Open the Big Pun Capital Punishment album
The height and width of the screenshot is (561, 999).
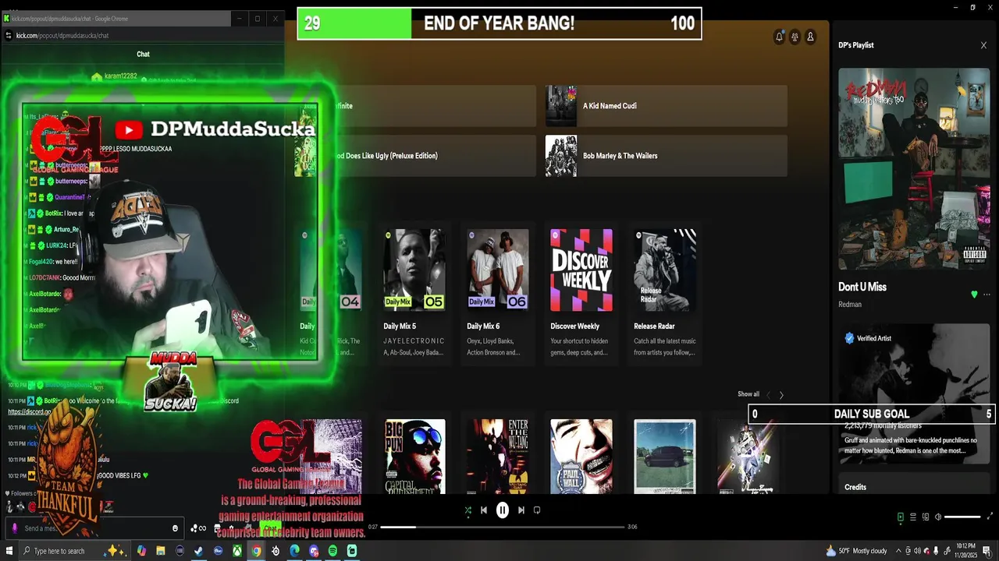[x=415, y=457]
